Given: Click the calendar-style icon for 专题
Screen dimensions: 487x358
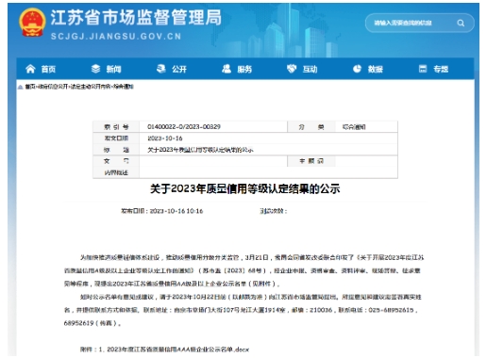Looking at the screenshot, I should click(x=423, y=69).
